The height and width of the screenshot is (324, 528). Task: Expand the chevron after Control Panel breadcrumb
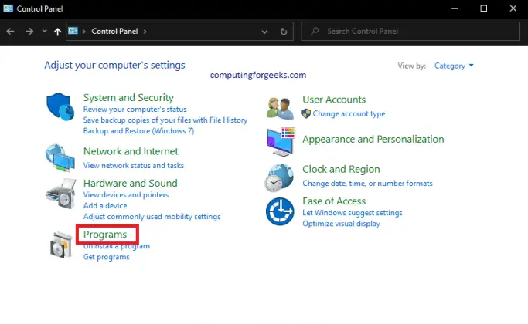pos(145,32)
